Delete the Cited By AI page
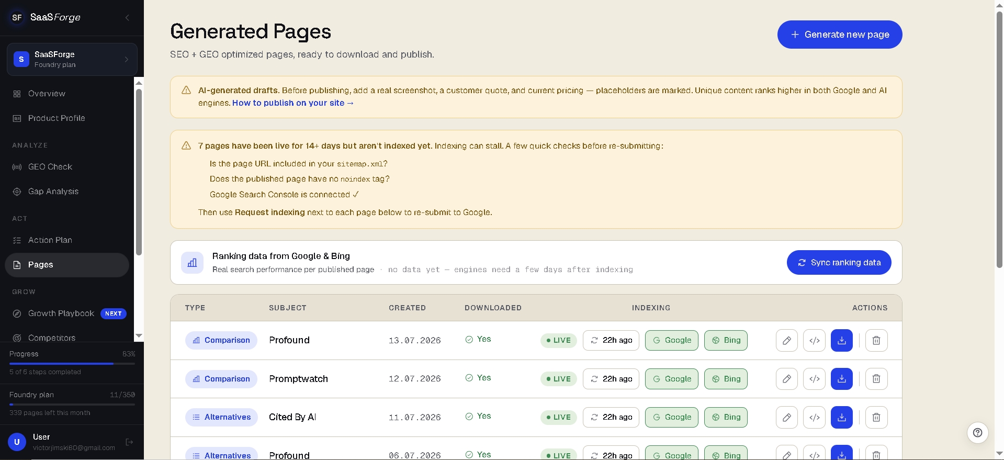This screenshot has width=1004, height=460. [x=876, y=417]
